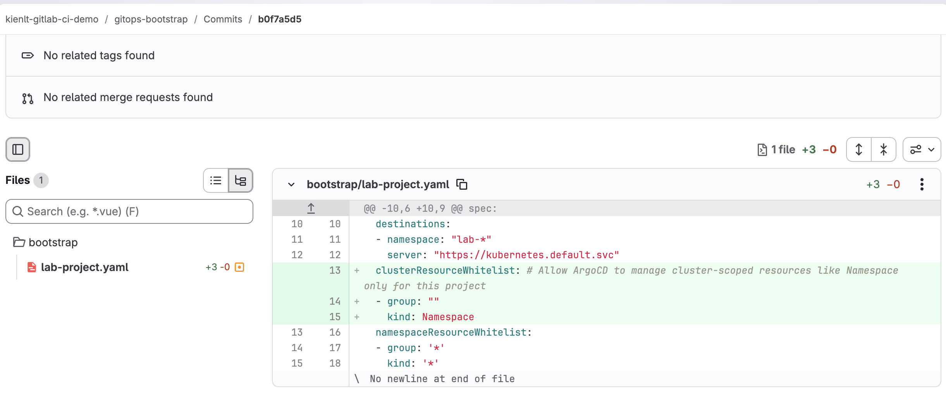The image size is (946, 398).
Task: Select lab-project.yaml in the file tree
Action: point(85,267)
